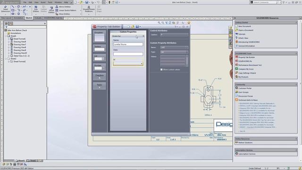Open the Window menu
Image resolution: width=302 pixels, height=170 pixels.
tap(58, 2)
